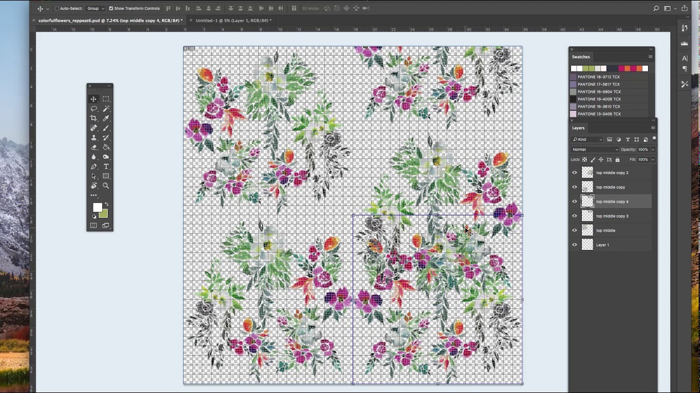
Task: Choose PANTONE 13-3406 TCX swatch
Action: coord(598,114)
